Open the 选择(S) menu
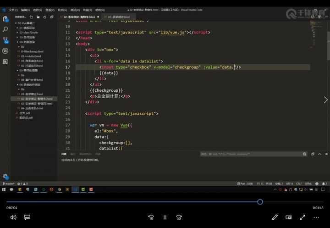330x228 pixels. click(x=38, y=10)
